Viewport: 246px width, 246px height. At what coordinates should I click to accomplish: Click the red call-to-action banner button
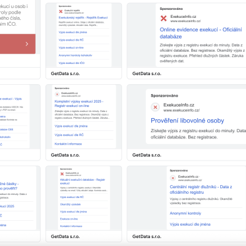(18, 44)
